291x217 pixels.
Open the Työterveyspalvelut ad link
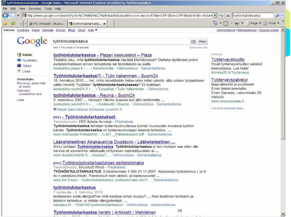coord(229,80)
